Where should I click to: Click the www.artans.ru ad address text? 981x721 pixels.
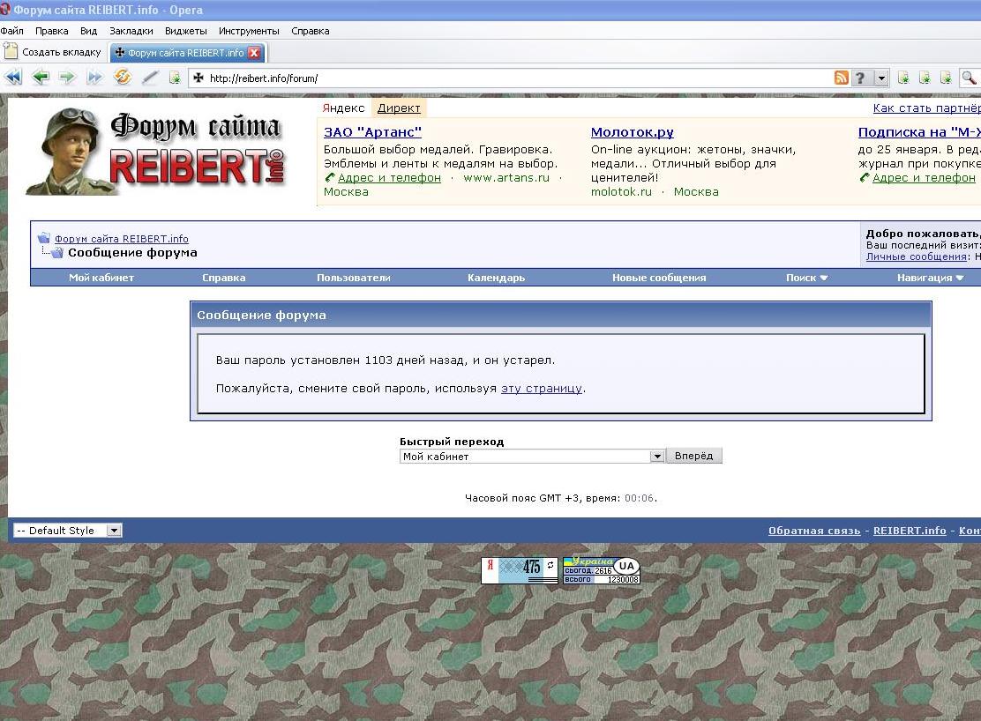[x=506, y=177]
